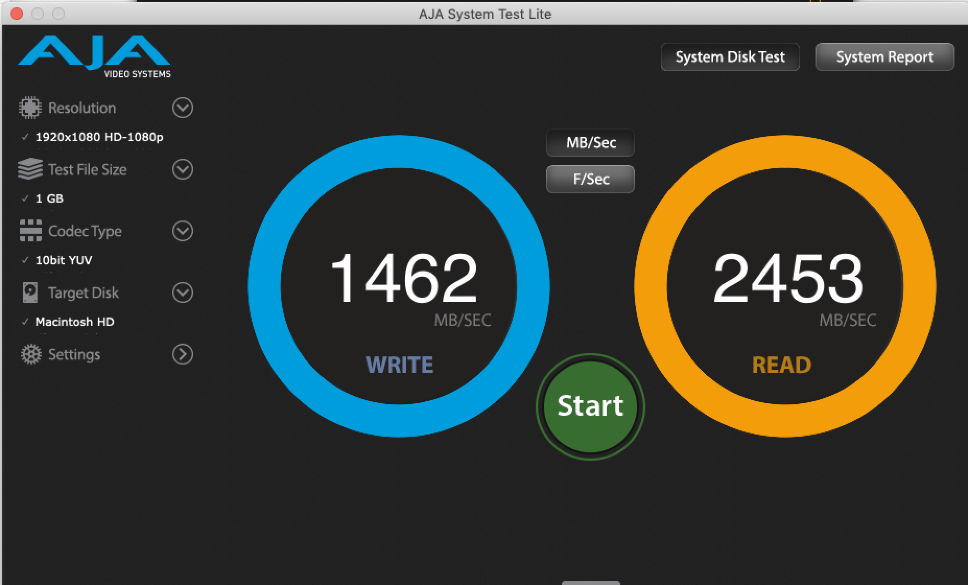Click the Settings gear icon
Viewport: 968px width, 585px height.
coord(31,354)
